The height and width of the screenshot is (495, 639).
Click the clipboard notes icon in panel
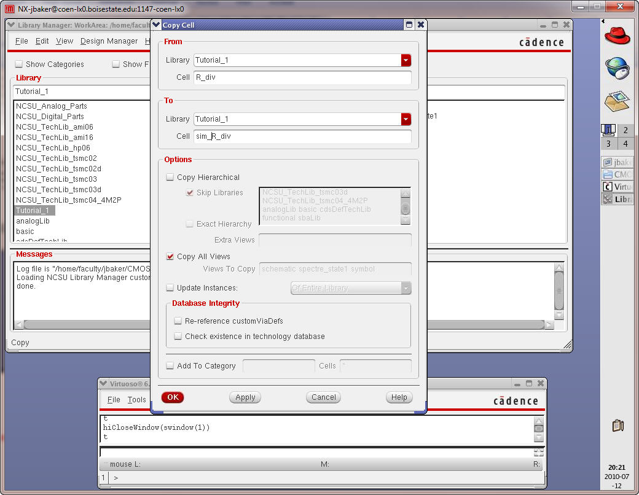[x=618, y=425]
